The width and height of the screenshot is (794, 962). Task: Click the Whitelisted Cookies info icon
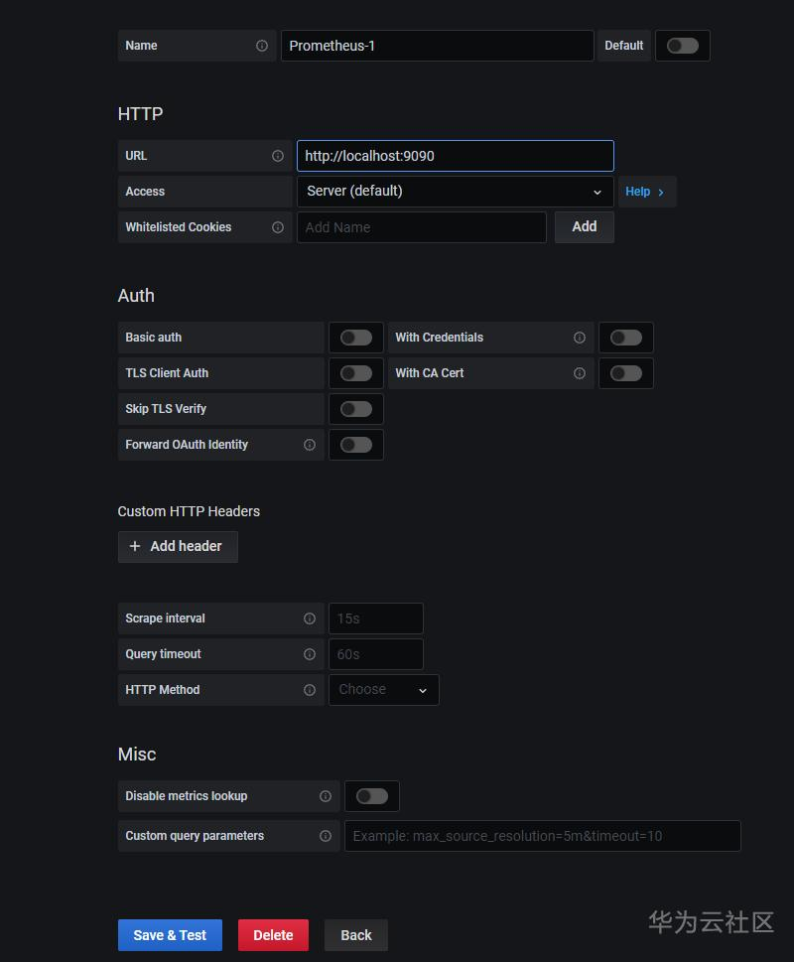click(x=276, y=227)
